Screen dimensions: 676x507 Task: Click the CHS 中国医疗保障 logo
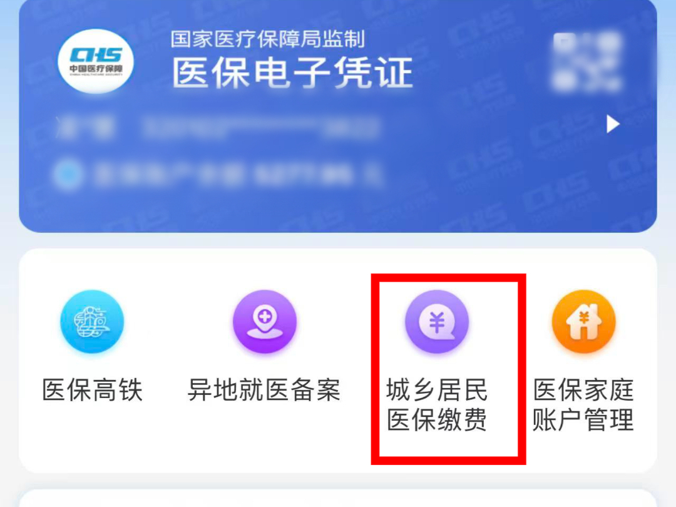96,61
